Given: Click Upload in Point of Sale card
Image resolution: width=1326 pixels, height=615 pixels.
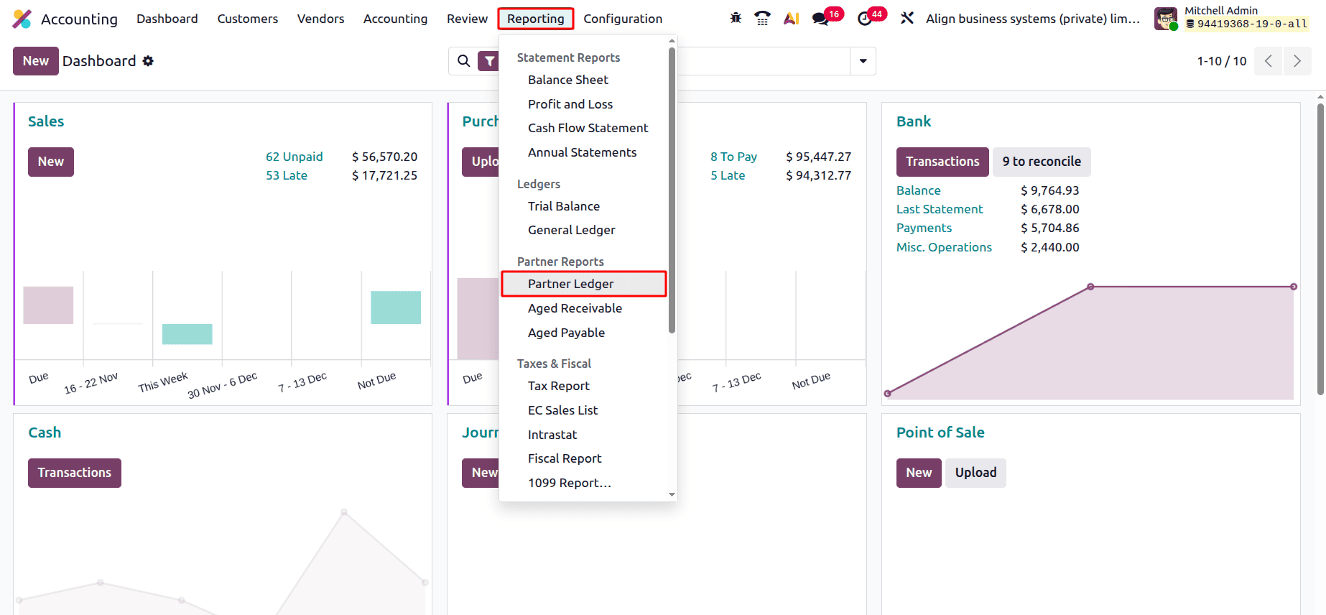Looking at the screenshot, I should point(975,473).
